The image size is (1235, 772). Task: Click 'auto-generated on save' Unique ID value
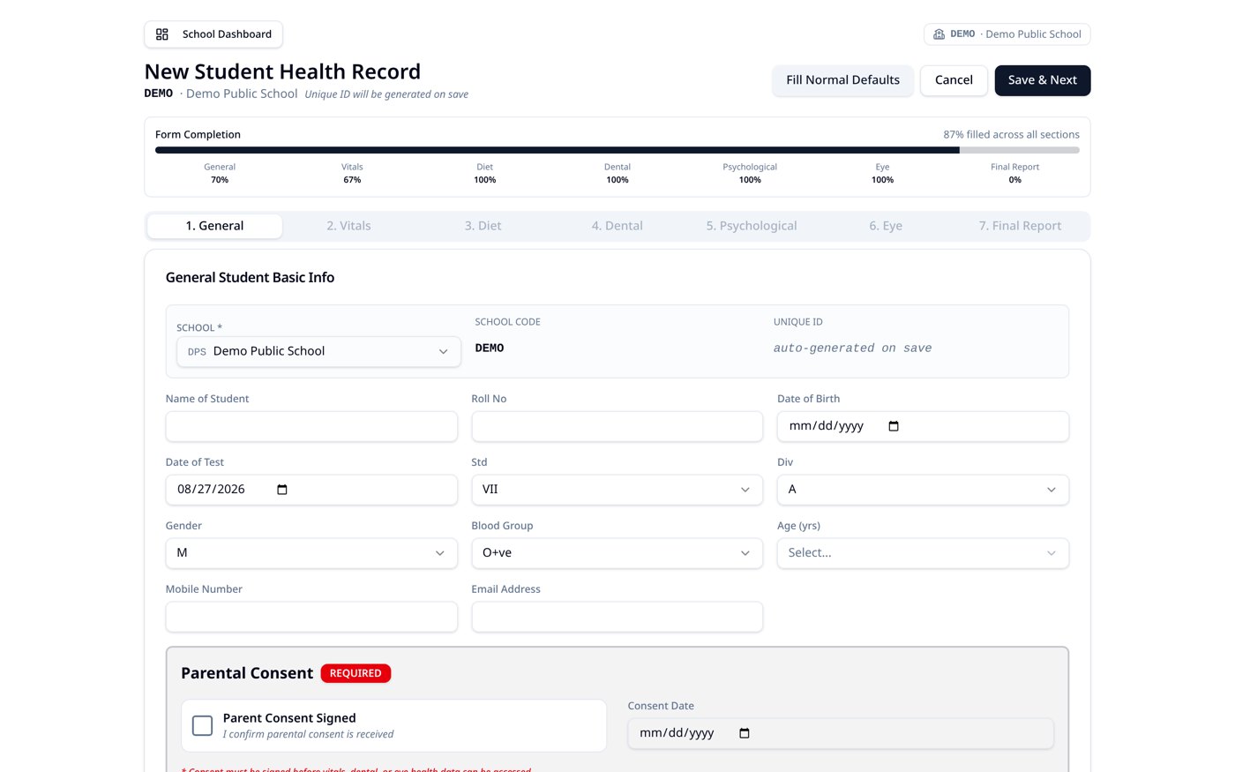852,349
